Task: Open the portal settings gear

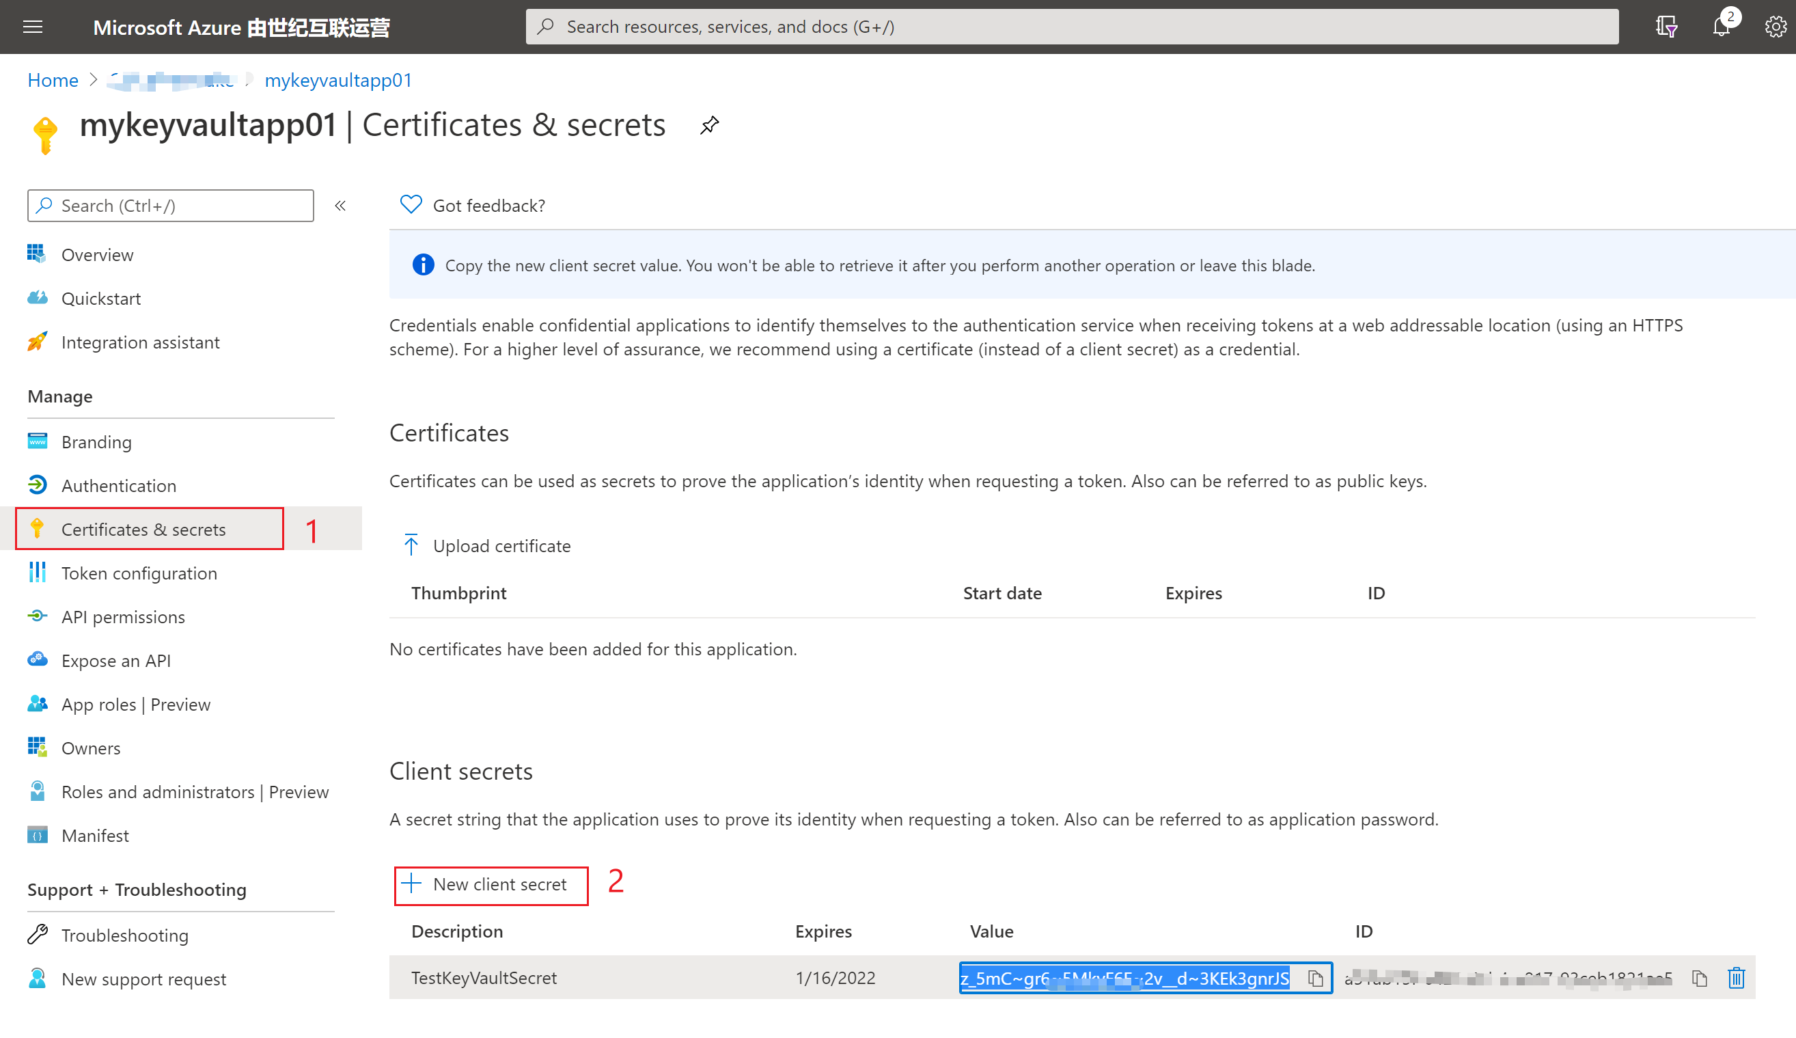Action: tap(1775, 27)
